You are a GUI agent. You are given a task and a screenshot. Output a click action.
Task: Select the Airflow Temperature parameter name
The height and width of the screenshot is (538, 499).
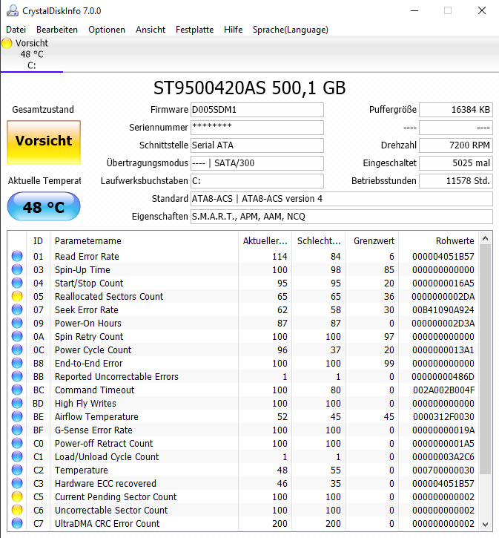(96, 416)
